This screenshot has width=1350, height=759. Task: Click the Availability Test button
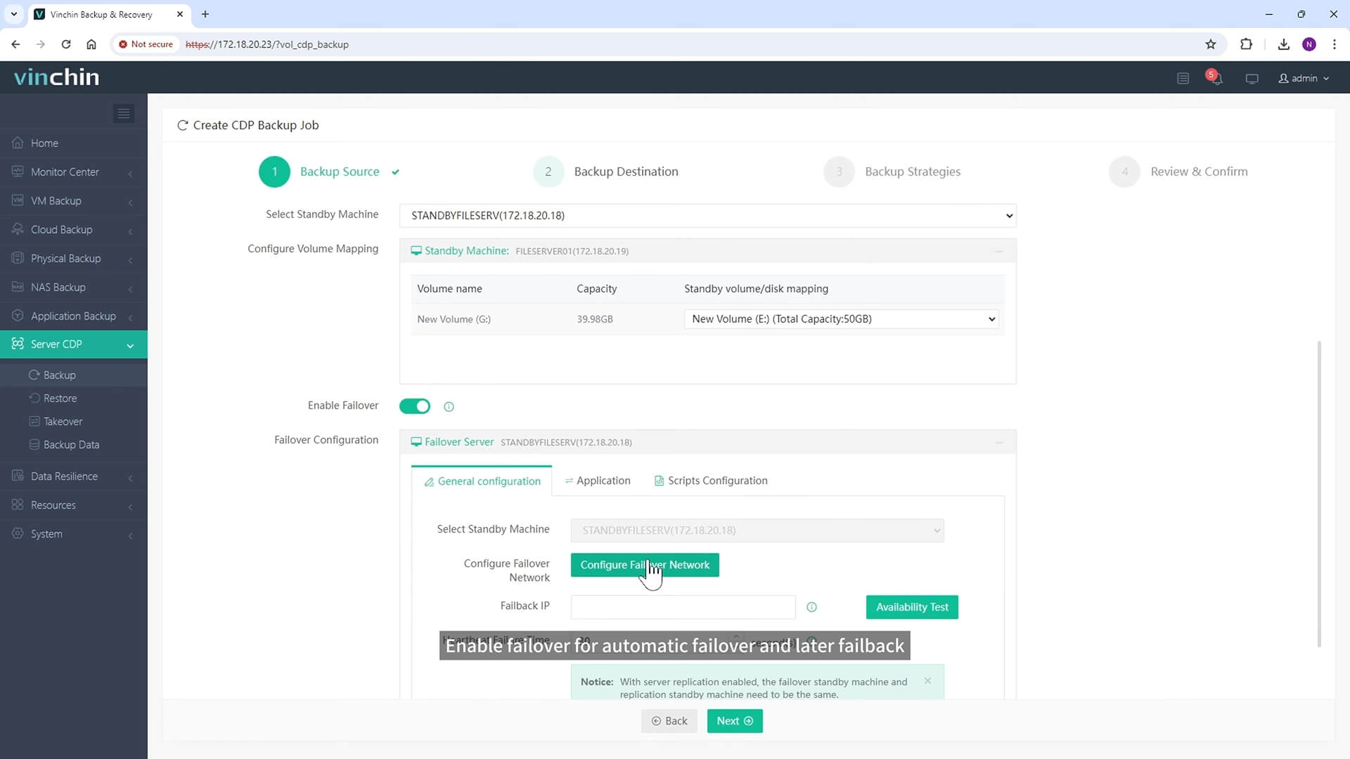click(x=913, y=607)
